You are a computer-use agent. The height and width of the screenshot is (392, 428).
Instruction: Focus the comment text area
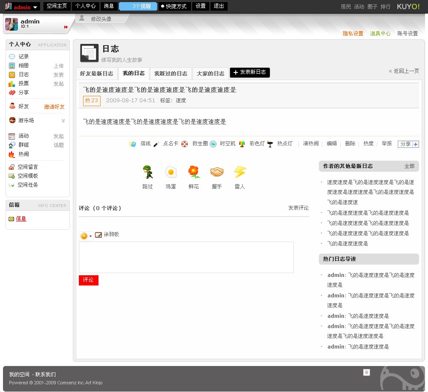tap(186, 257)
